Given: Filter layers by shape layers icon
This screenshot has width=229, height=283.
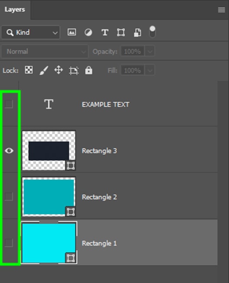Looking at the screenshot, I should click(x=121, y=33).
